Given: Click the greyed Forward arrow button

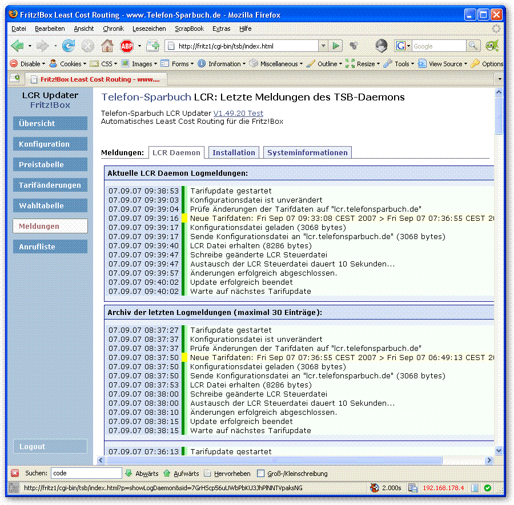Looking at the screenshot, I should (42, 46).
